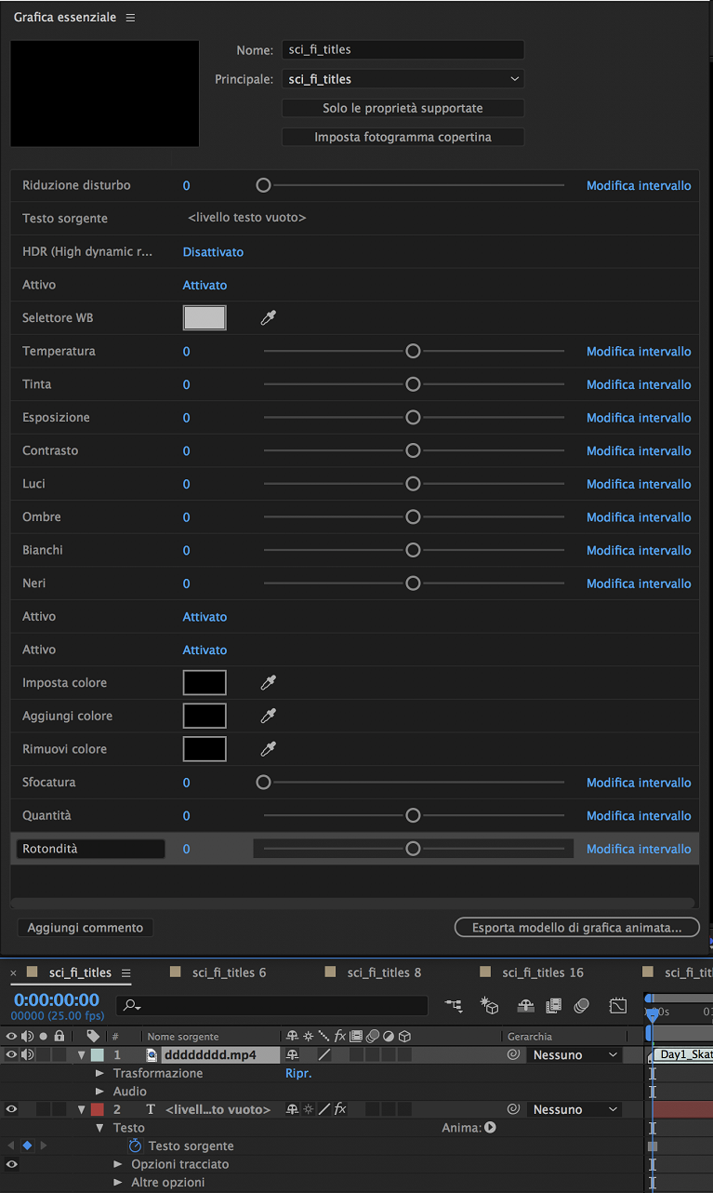Click the draft 3D icon in timeline toolbar

pos(490,1005)
